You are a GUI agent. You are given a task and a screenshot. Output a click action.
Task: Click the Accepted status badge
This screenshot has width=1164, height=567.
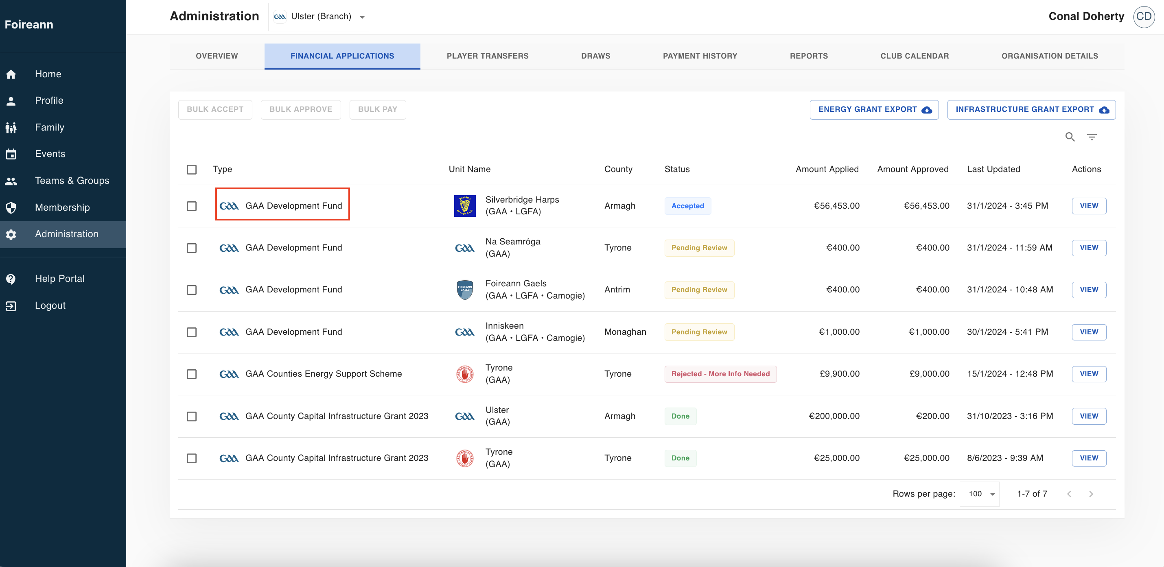(x=688, y=206)
